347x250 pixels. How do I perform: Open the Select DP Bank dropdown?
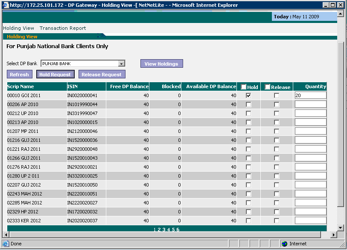tap(122, 63)
